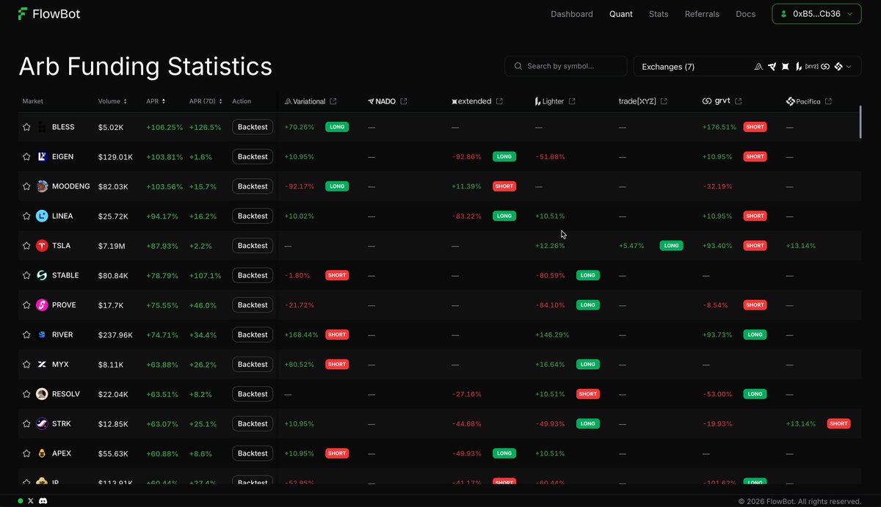Open Variational exchange external link icon
Viewport: 881px width, 507px height.
coord(333,101)
